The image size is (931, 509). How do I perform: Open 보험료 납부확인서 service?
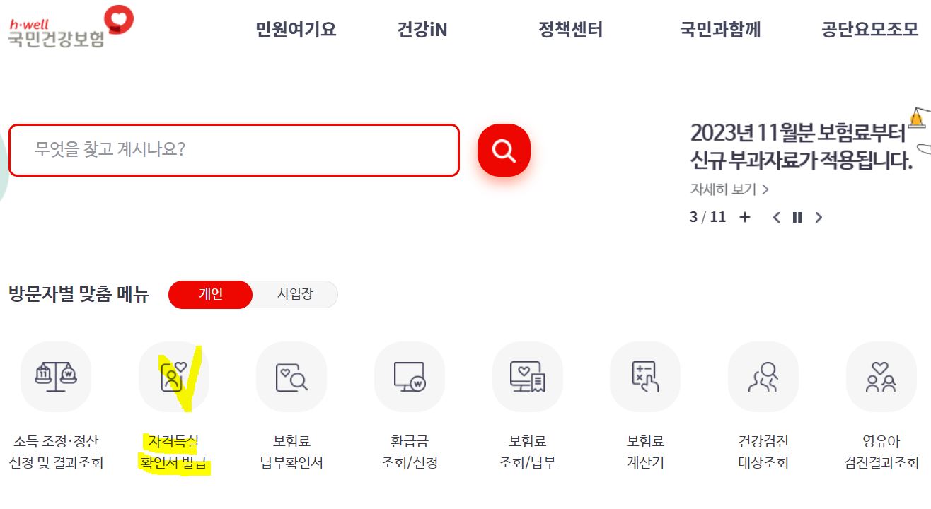(x=291, y=376)
